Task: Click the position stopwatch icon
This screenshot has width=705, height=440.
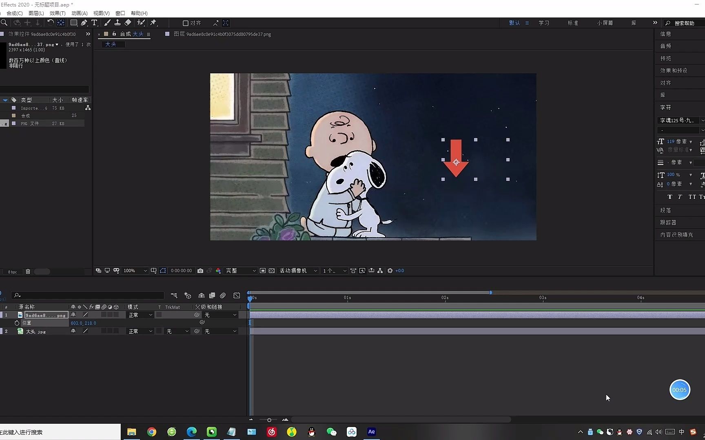Action: (17, 323)
